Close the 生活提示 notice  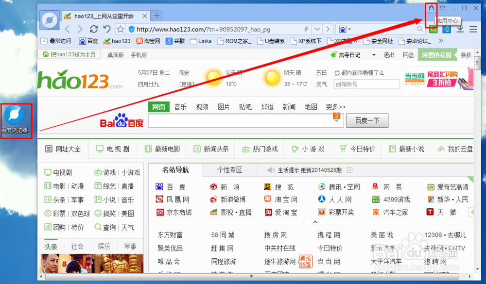(x=349, y=170)
